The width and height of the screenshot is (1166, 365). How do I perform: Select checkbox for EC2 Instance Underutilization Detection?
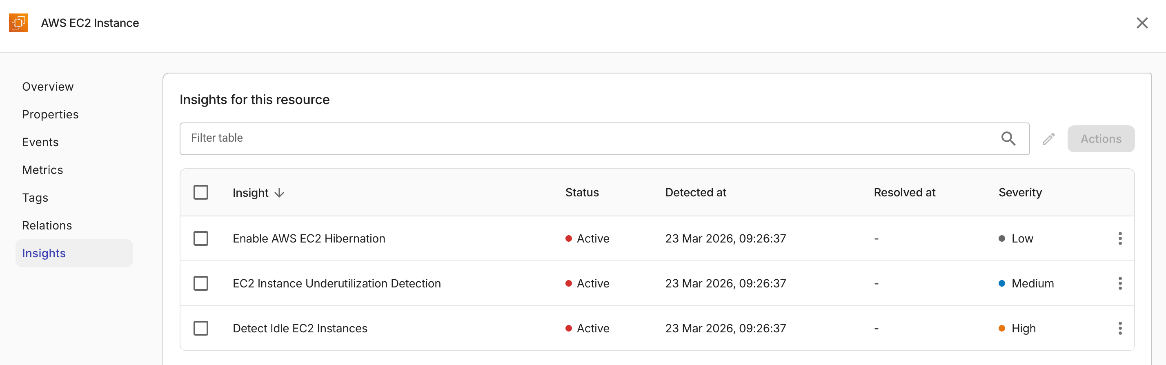point(200,283)
